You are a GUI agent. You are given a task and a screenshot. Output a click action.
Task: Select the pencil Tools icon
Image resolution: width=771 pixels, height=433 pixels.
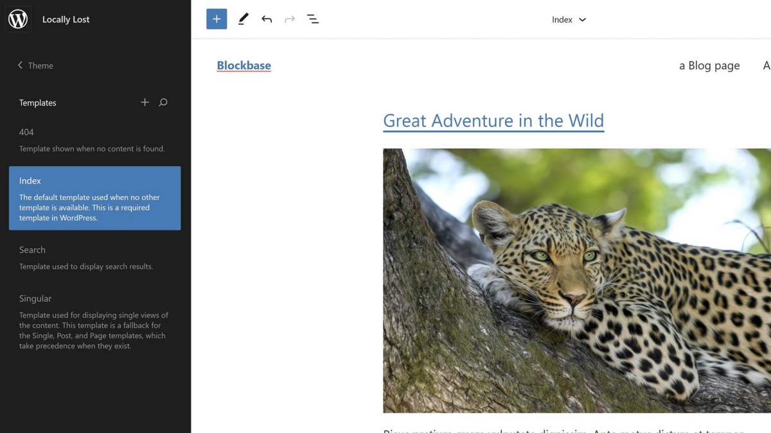tap(243, 19)
